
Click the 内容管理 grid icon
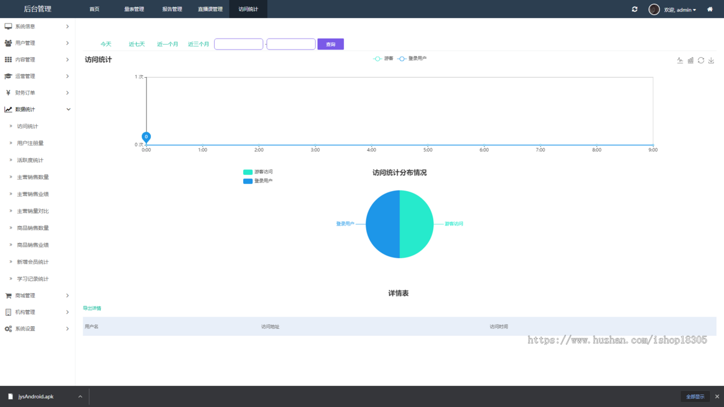[x=8, y=60]
